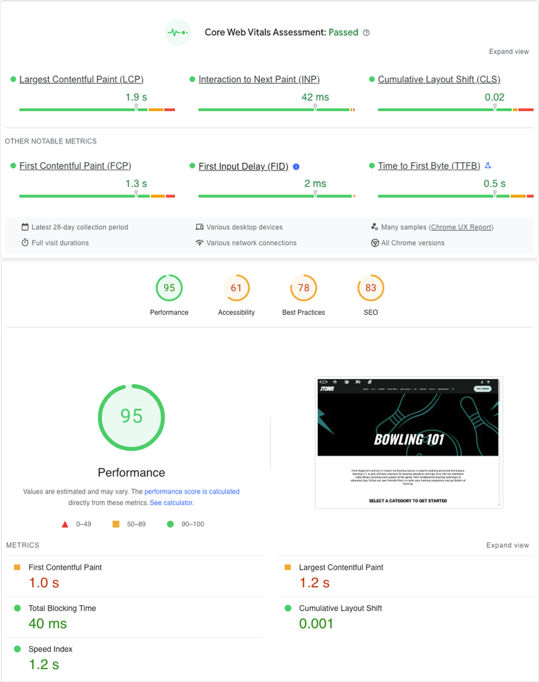This screenshot has height=682, width=539.
Task: Click the INP value 42 ms
Action: (315, 97)
